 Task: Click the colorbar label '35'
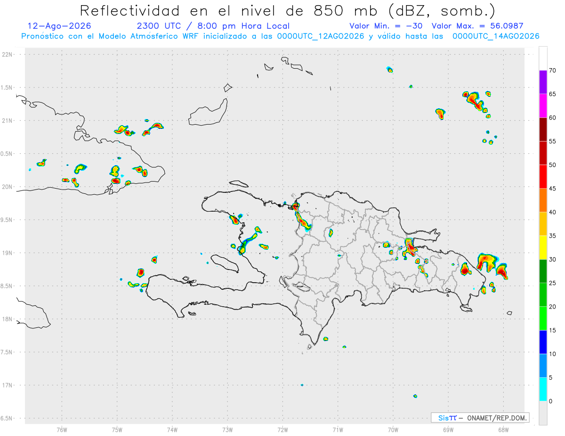point(552,236)
